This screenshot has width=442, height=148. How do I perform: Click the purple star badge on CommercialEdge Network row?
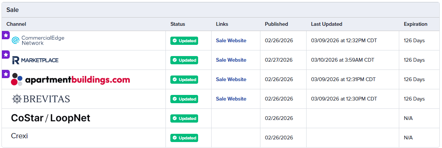(x=6, y=35)
